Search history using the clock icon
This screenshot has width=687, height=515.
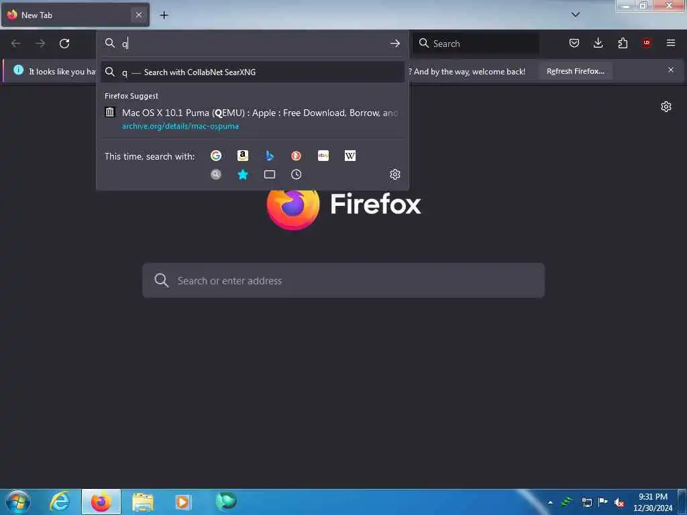tap(296, 174)
